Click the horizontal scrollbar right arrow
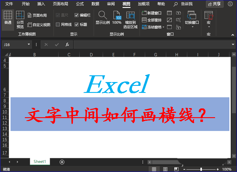237x172 pixels. point(229,162)
